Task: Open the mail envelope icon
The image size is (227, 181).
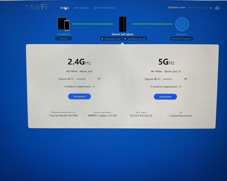Action: [x=217, y=8]
